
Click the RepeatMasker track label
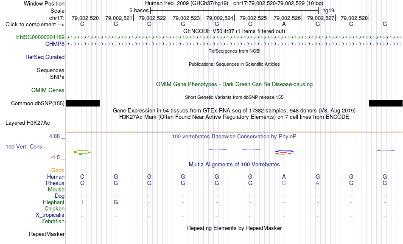47,234
